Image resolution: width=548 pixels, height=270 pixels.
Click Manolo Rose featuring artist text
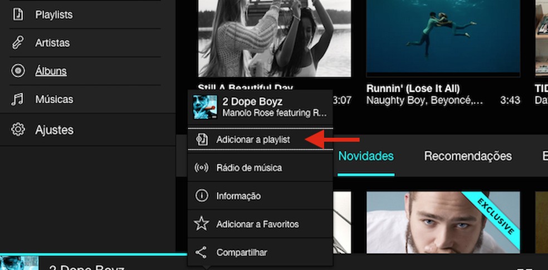click(x=275, y=113)
